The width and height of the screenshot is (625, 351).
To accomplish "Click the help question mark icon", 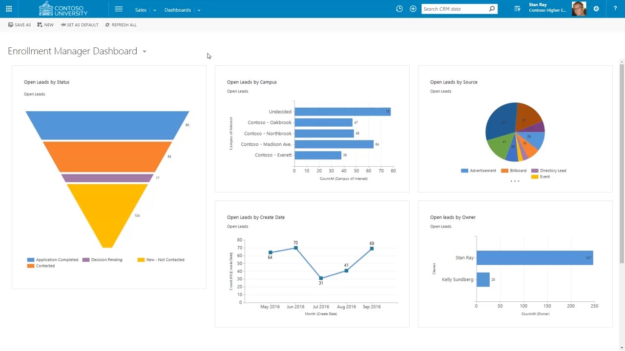I will pyautogui.click(x=615, y=9).
